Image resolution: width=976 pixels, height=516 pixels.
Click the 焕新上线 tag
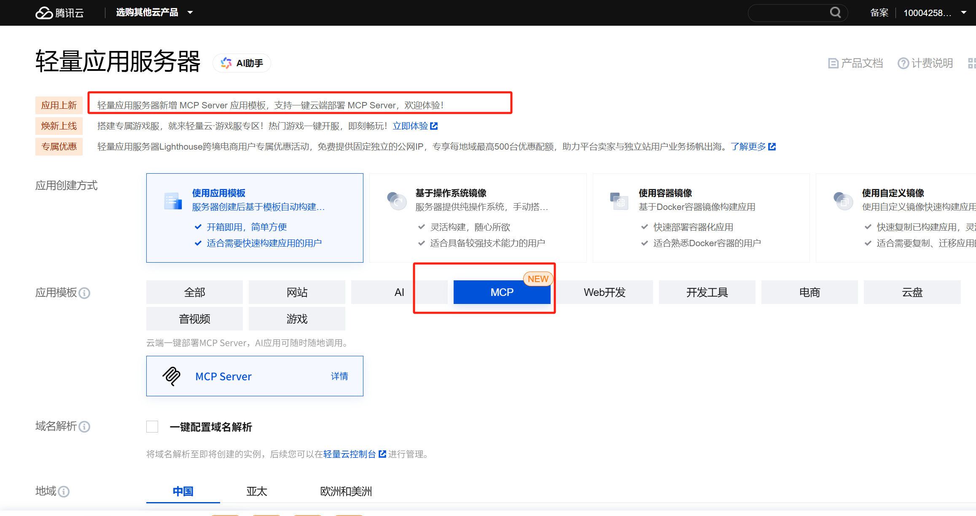59,126
